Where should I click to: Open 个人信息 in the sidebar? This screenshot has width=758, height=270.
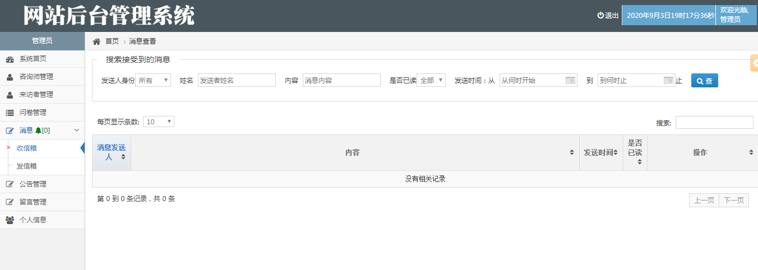pos(42,220)
